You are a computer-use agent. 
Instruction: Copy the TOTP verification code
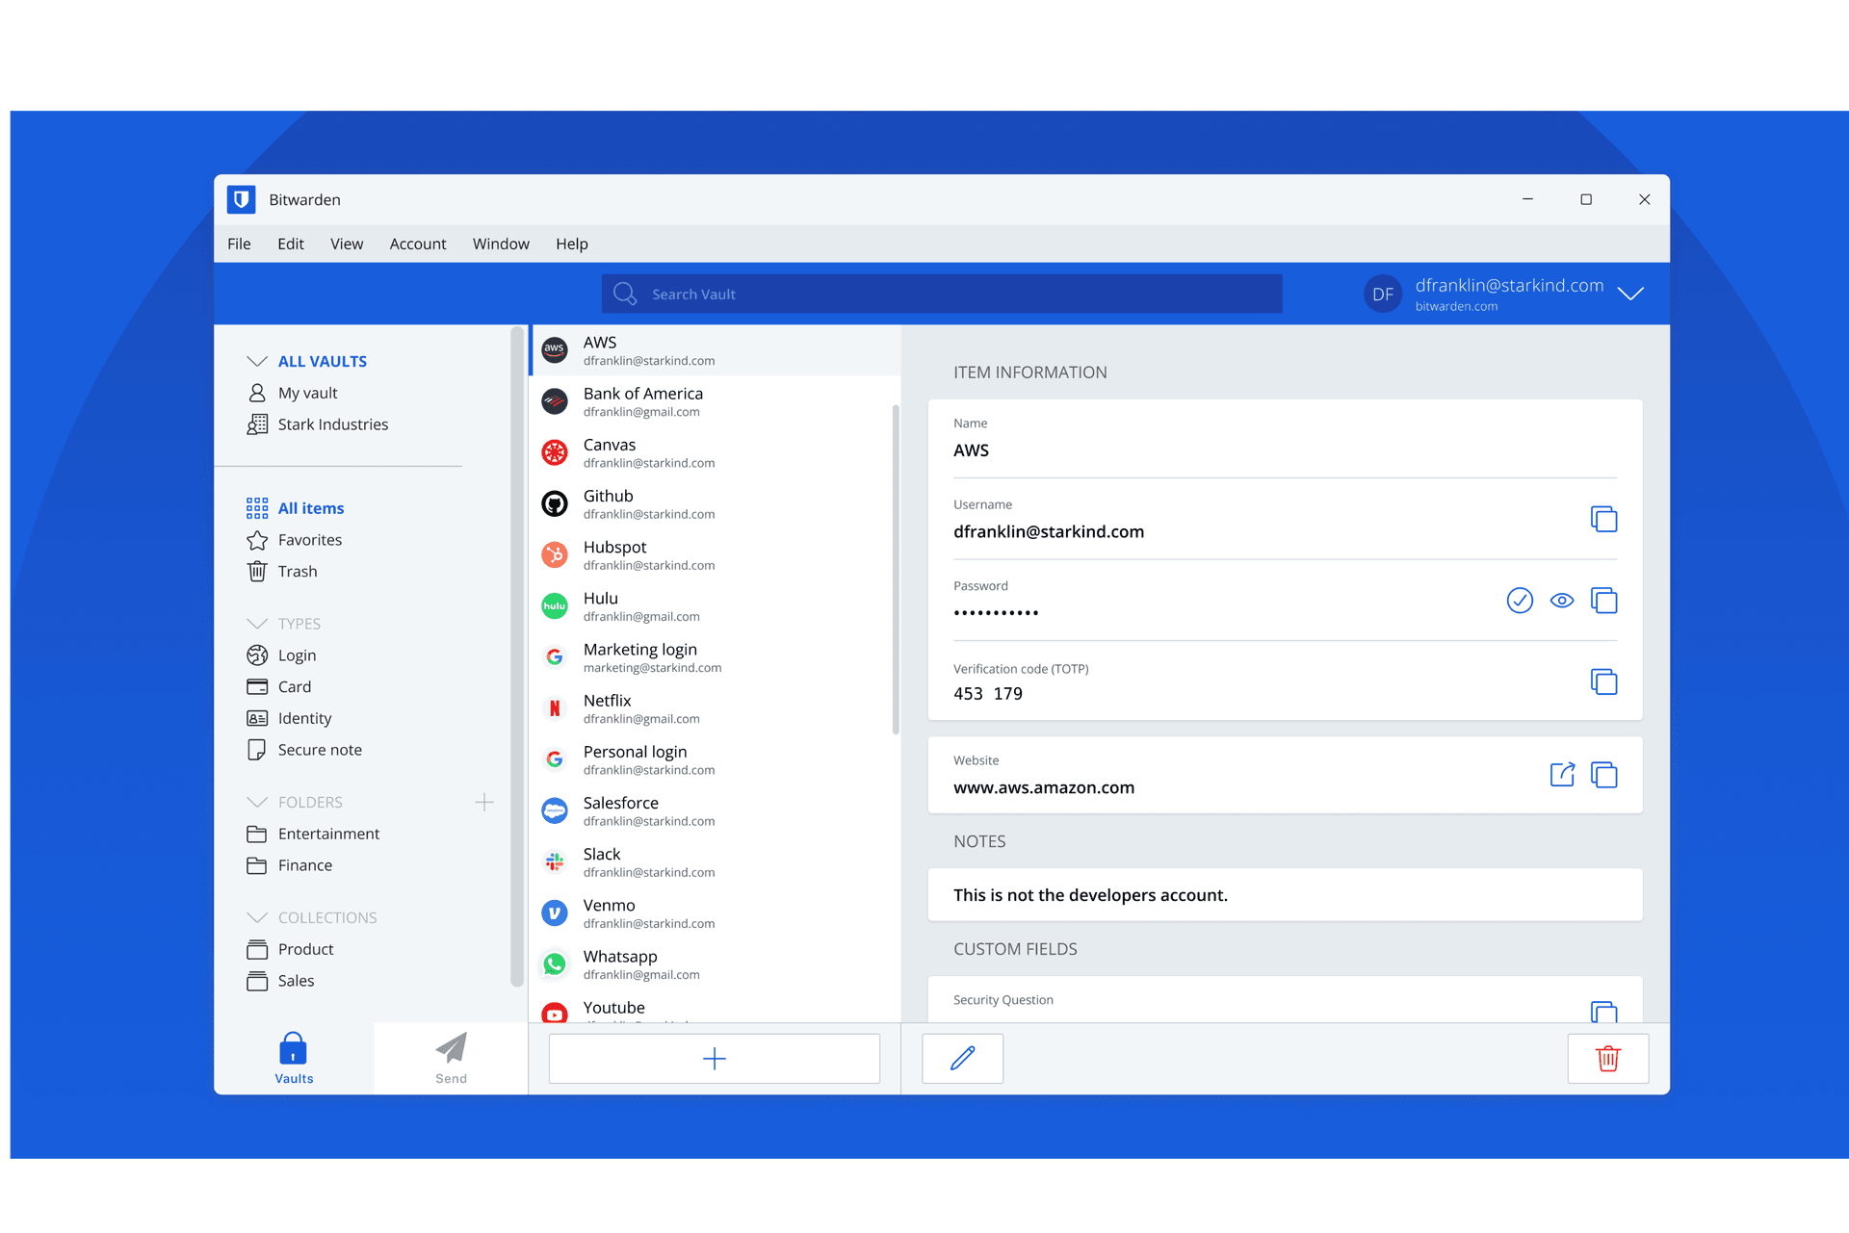point(1603,682)
